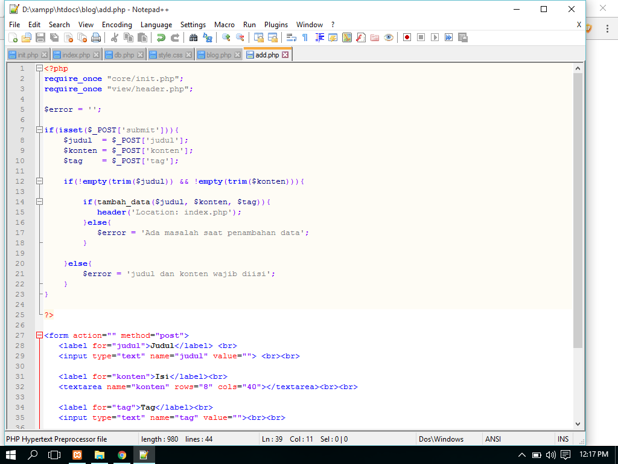
Task: Click the ANSI encoding in the status bar
Action: point(493,439)
